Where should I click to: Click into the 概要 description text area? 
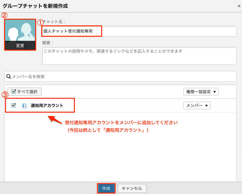139,56
